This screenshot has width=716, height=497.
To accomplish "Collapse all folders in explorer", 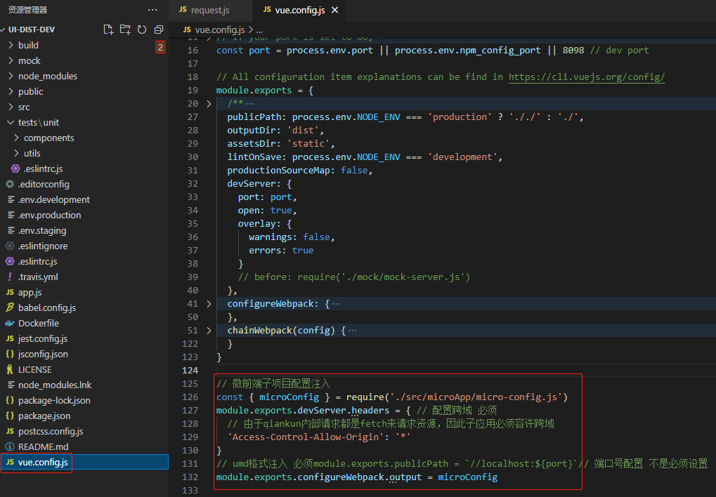I will pyautogui.click(x=159, y=29).
